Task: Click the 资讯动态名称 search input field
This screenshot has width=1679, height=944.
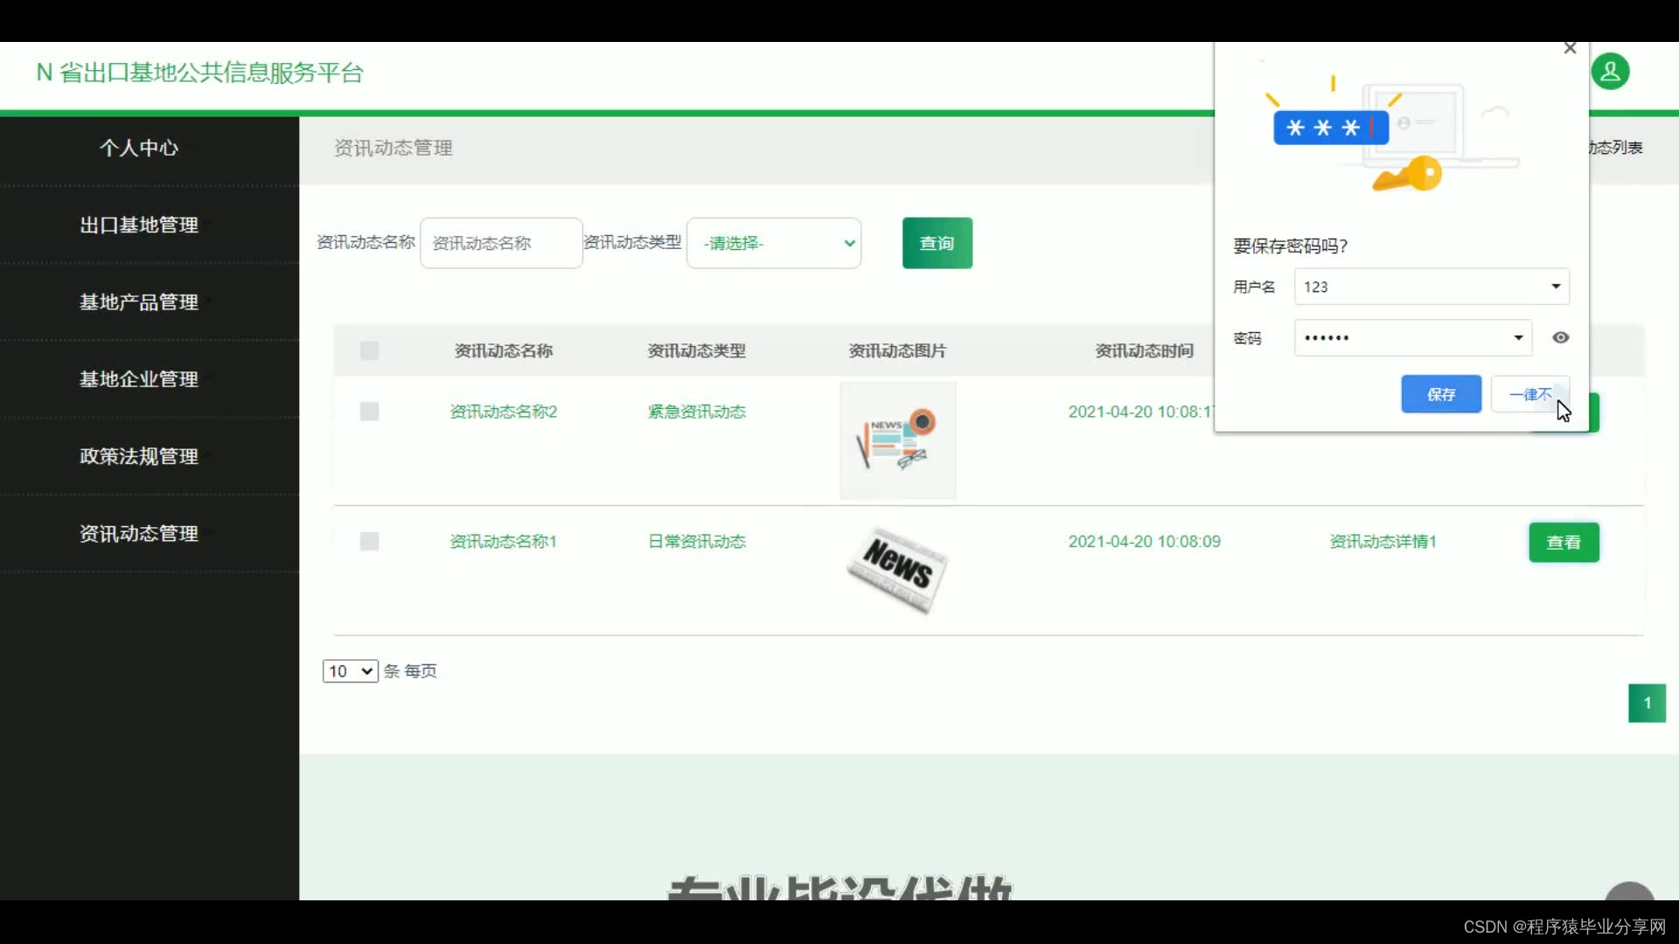Action: tap(500, 243)
